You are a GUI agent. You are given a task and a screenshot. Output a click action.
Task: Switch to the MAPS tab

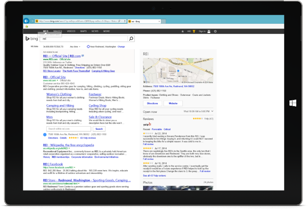click(x=84, y=31)
